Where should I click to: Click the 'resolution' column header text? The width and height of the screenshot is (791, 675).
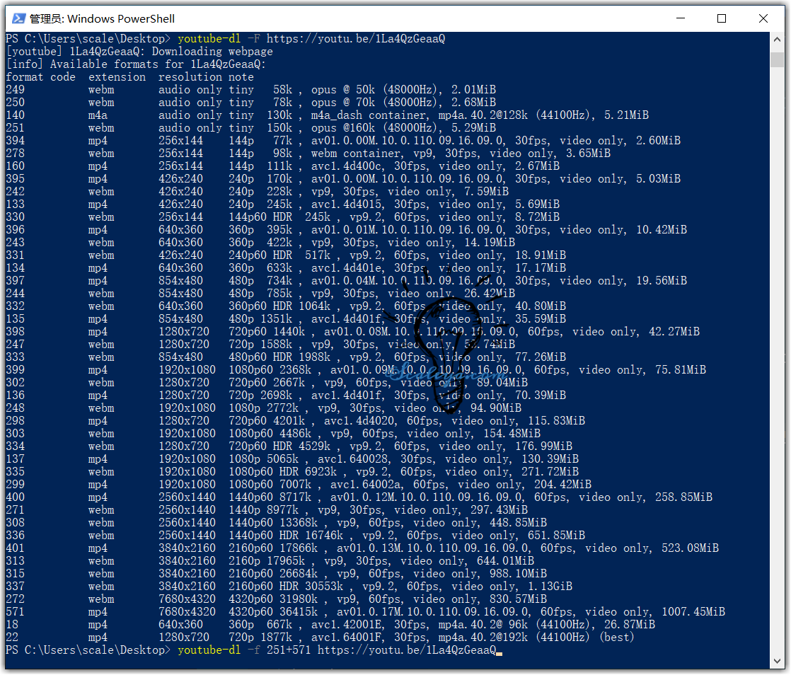(190, 77)
